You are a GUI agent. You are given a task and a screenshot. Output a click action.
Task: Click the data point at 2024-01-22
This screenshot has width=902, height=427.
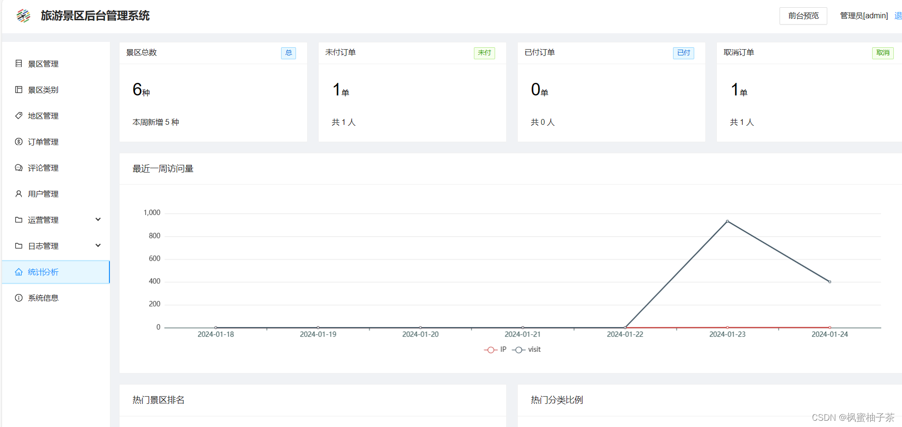[x=625, y=328]
